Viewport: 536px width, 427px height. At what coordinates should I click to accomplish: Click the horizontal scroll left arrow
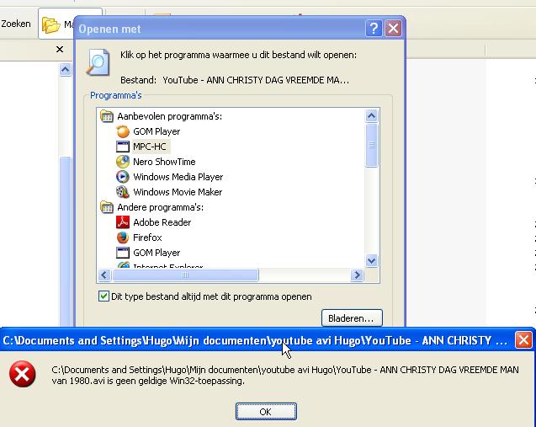pos(104,275)
